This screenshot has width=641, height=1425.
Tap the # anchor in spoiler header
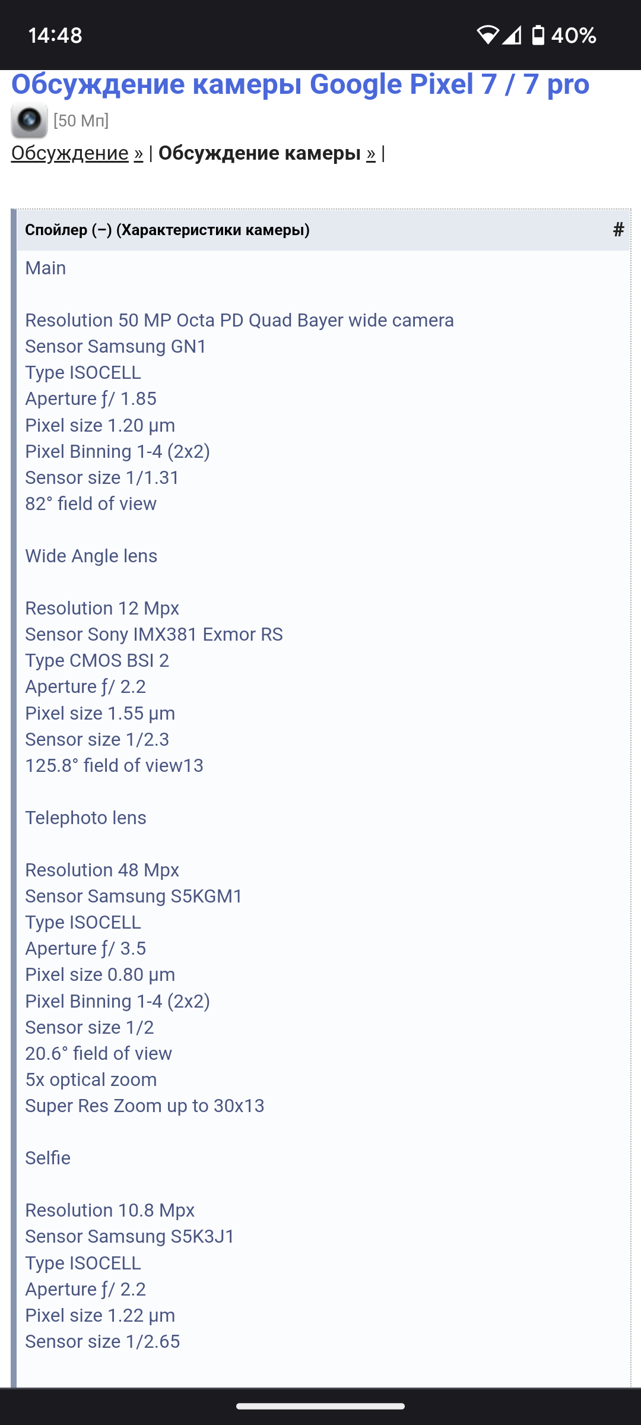pos(618,230)
